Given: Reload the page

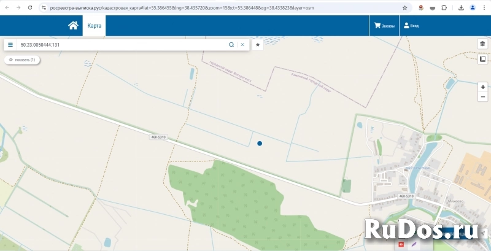Looking at the screenshot, I should click(x=29, y=7).
